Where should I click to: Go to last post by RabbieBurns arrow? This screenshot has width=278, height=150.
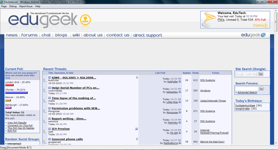pyautogui.click(x=180, y=143)
